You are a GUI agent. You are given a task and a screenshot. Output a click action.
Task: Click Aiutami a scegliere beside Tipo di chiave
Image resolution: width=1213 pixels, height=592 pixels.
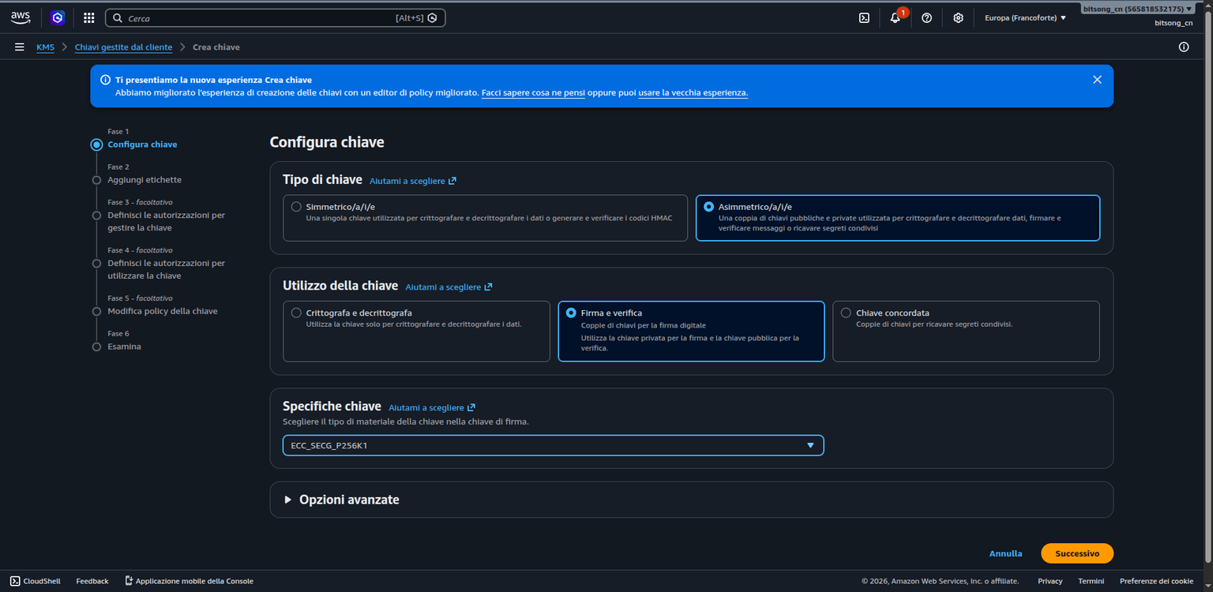(413, 181)
